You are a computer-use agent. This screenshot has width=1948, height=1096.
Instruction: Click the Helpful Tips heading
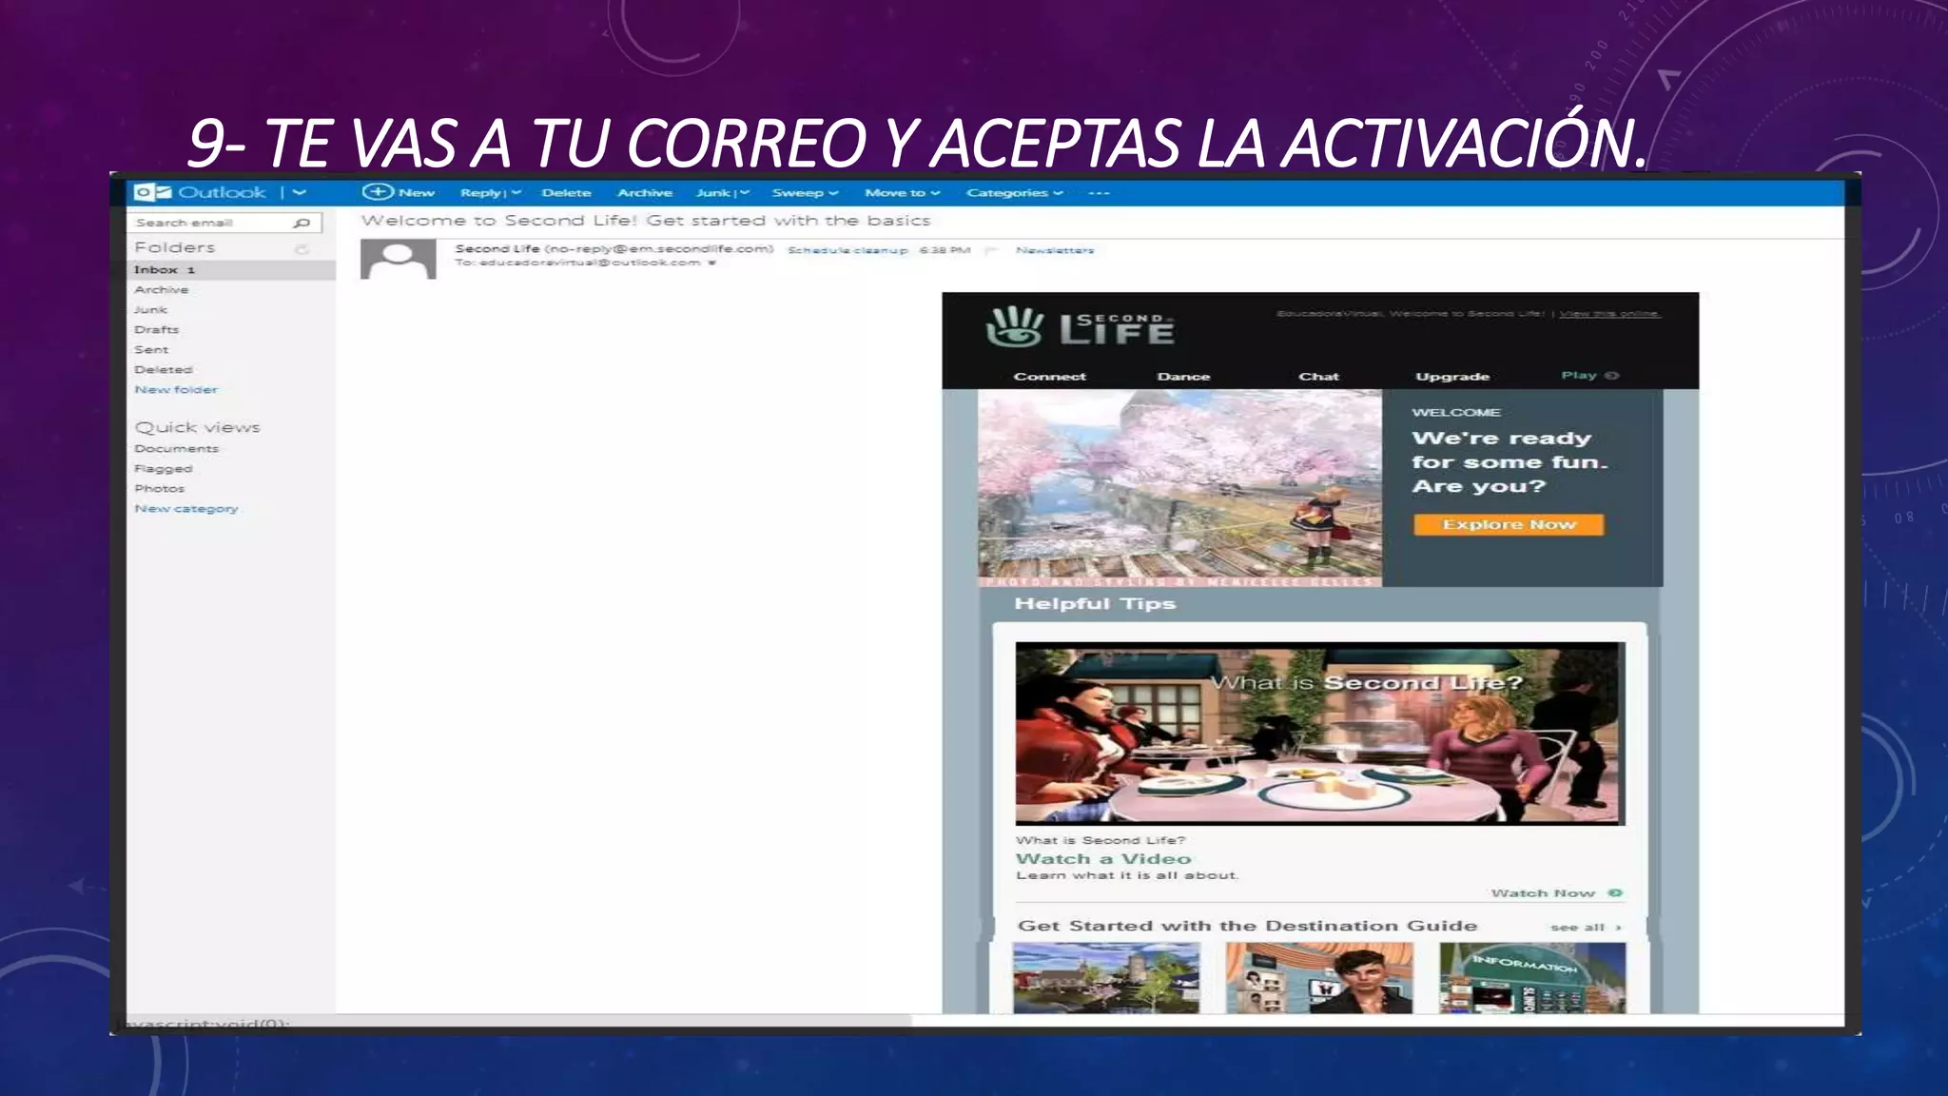pos(1095,604)
